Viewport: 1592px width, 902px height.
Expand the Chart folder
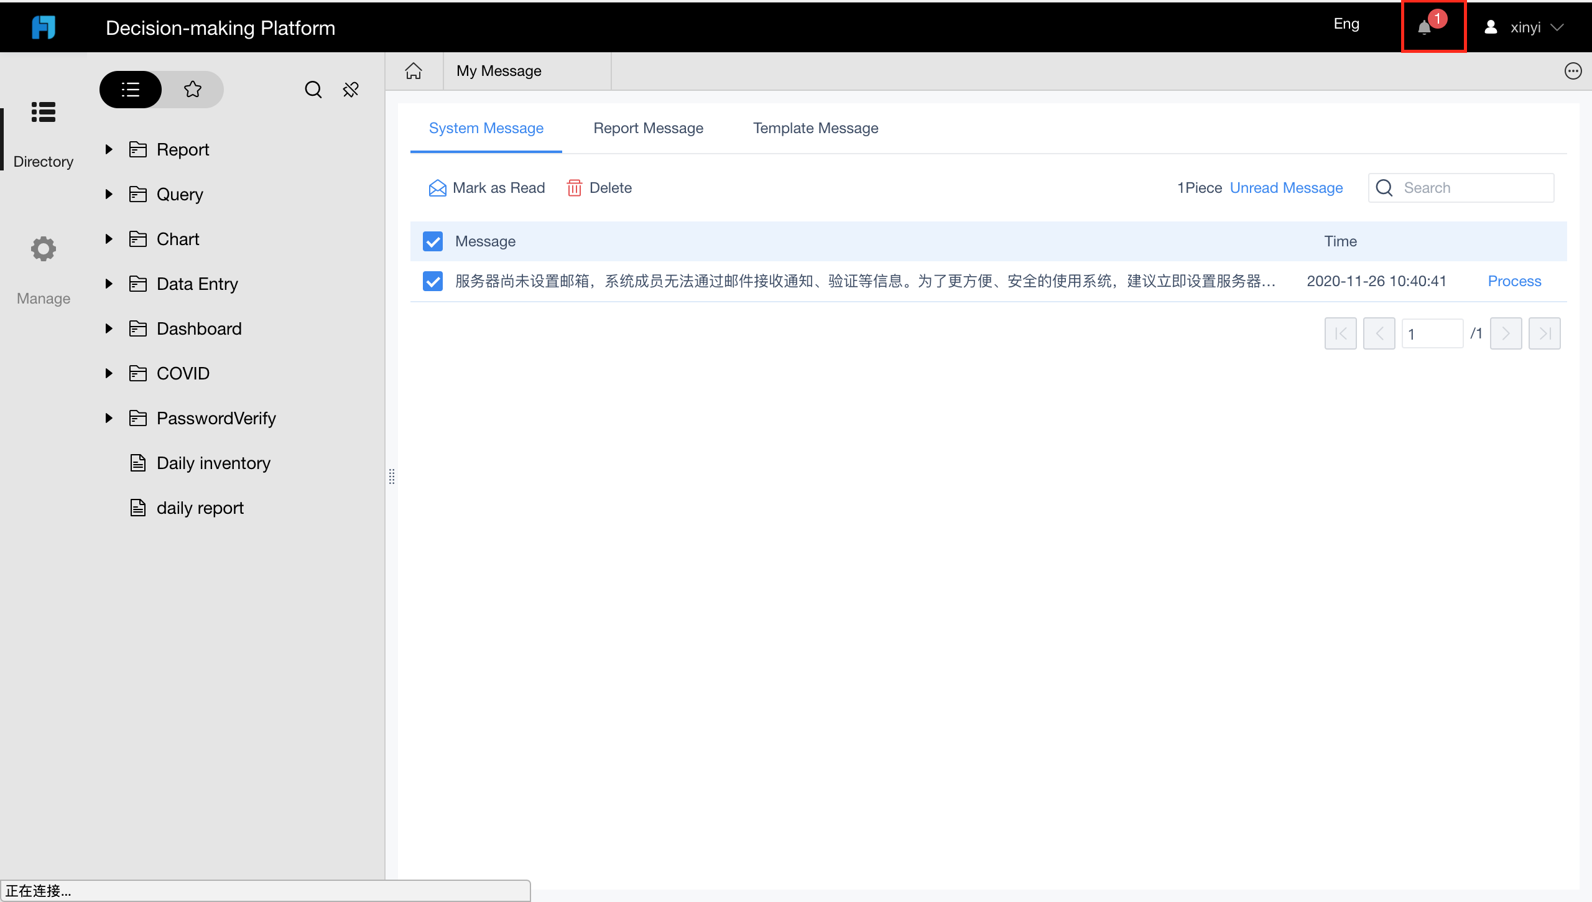click(109, 239)
